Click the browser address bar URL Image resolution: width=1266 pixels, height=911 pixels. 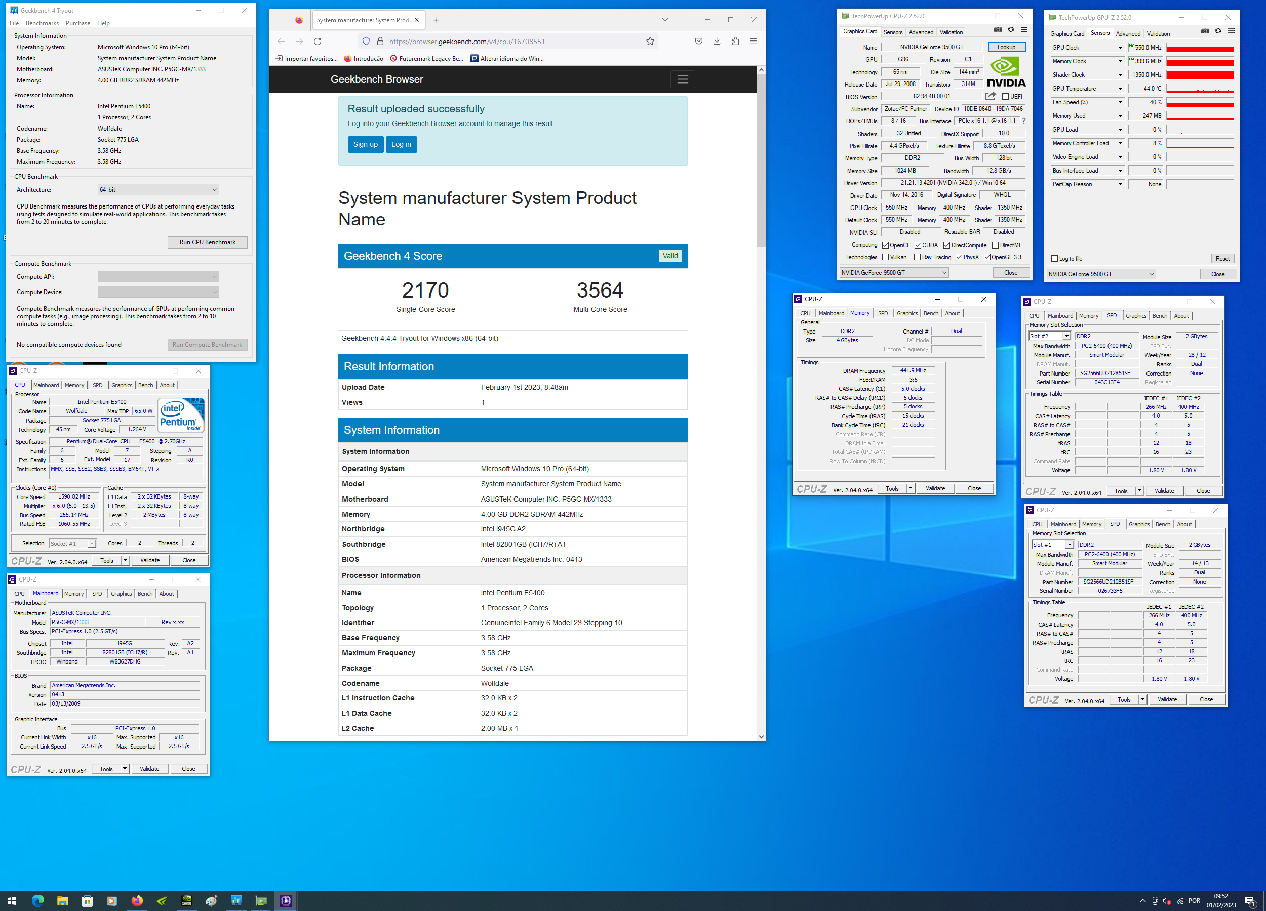[x=467, y=42]
